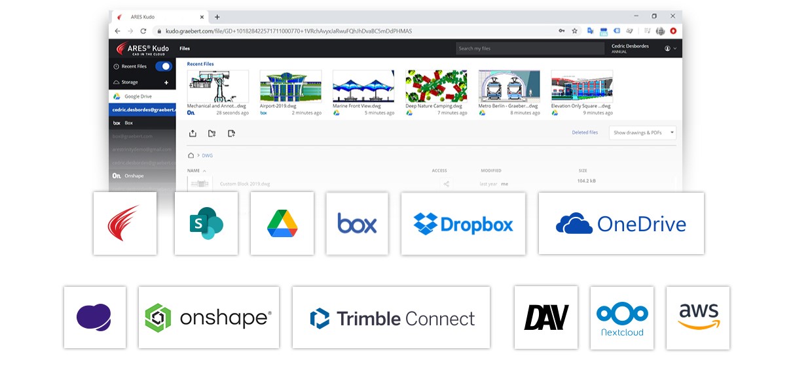Sort files by the NAME column
The height and width of the screenshot is (390, 793).
click(193, 171)
